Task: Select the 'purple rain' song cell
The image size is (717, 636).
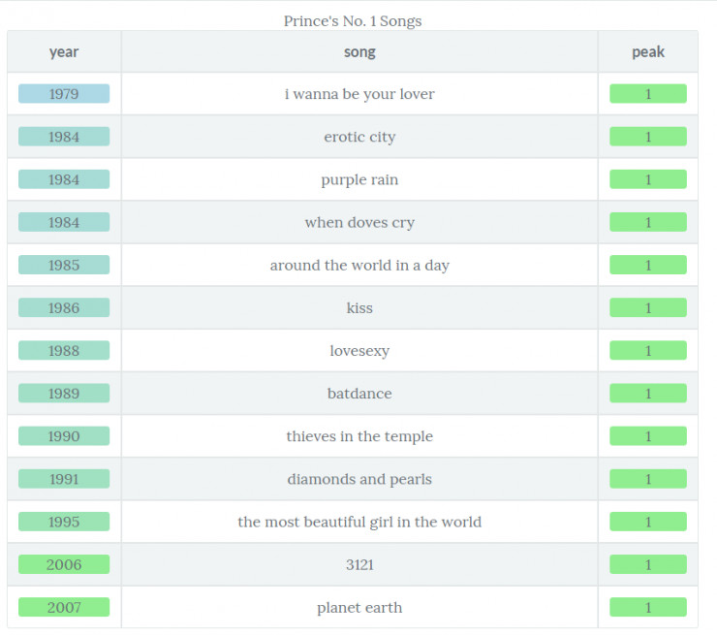Action: pos(359,180)
